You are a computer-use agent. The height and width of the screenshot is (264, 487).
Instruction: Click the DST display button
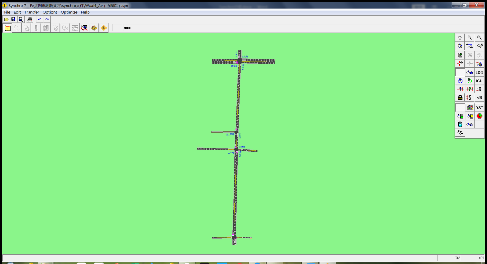(x=479, y=107)
